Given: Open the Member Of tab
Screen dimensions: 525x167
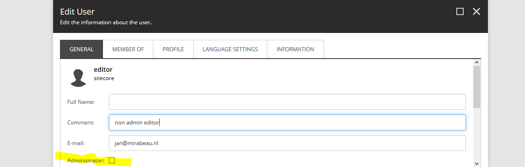Looking at the screenshot, I should 128,49.
